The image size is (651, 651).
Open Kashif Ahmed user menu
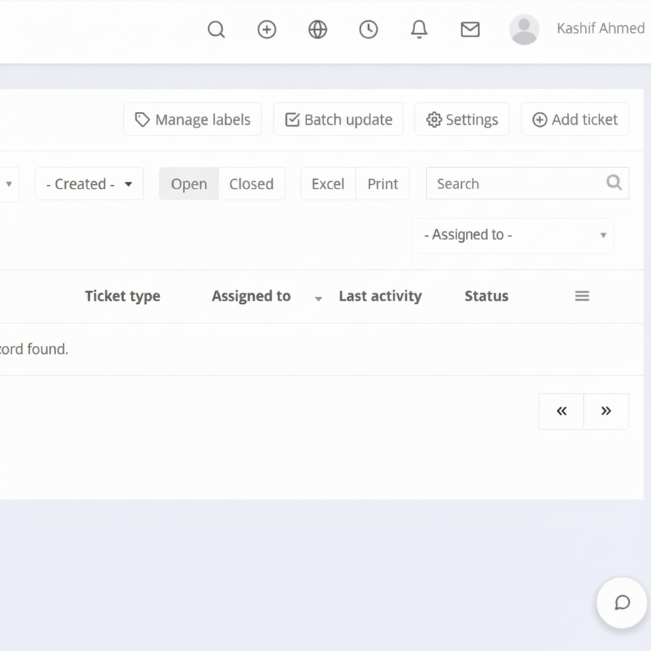coord(600,28)
